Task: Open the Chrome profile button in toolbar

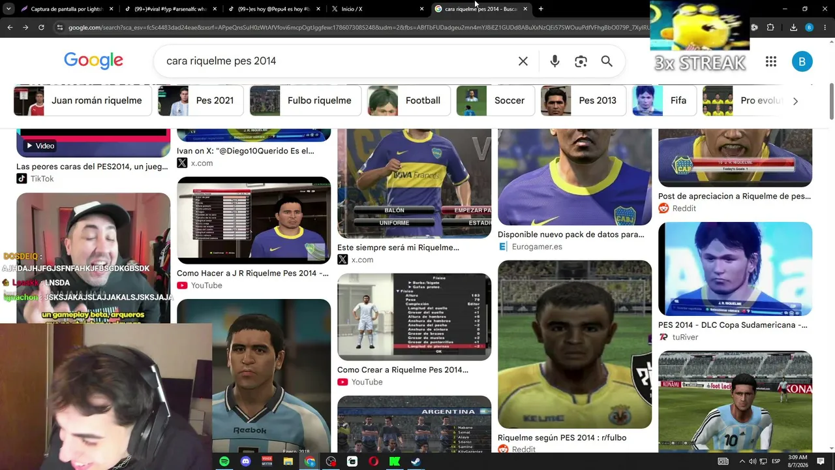Action: click(x=809, y=27)
